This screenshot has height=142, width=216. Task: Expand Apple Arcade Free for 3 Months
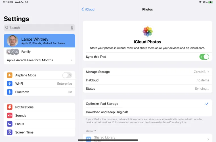39,60
